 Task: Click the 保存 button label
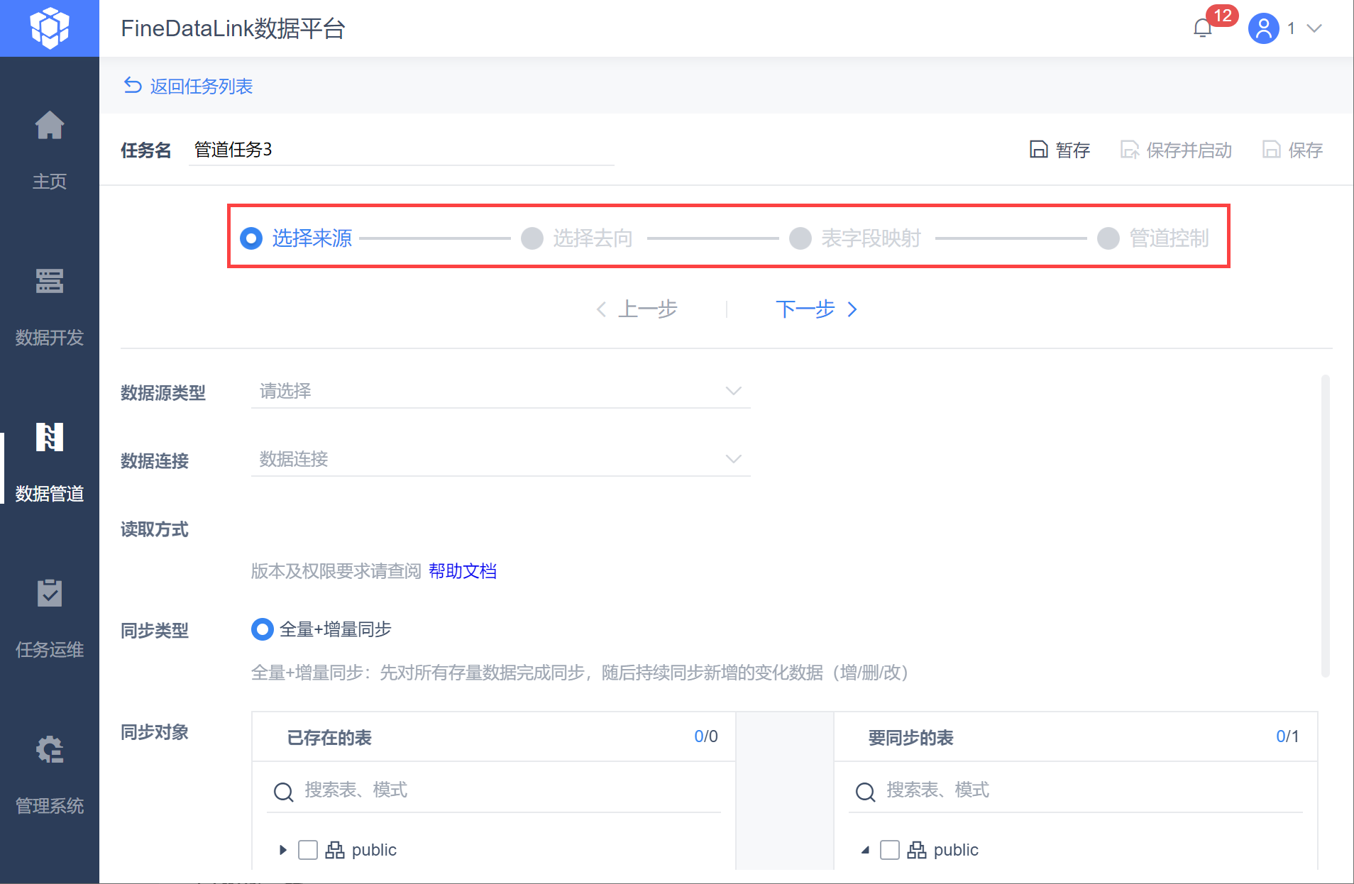point(1305,150)
